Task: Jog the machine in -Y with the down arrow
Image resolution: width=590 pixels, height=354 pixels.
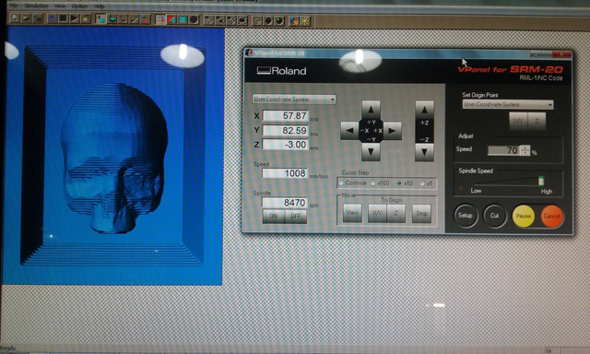Action: click(x=371, y=151)
